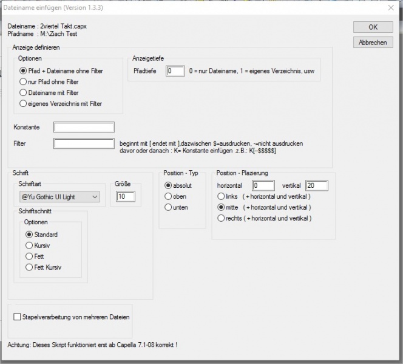Set position type to unten
The height and width of the screenshot is (364, 403).
[168, 207]
